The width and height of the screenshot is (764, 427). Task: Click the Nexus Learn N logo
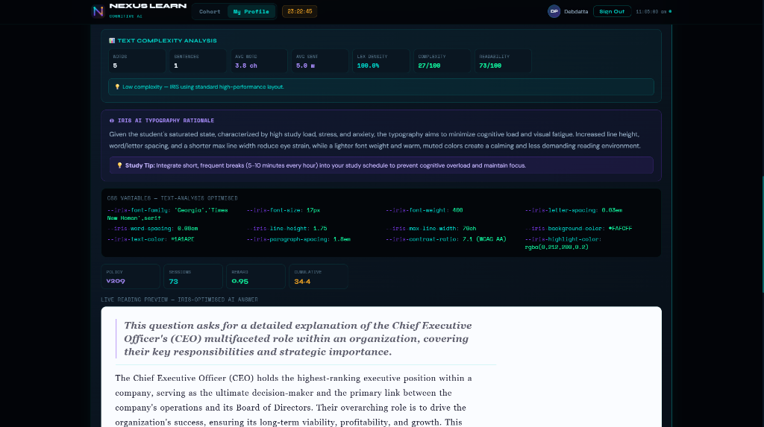98,11
